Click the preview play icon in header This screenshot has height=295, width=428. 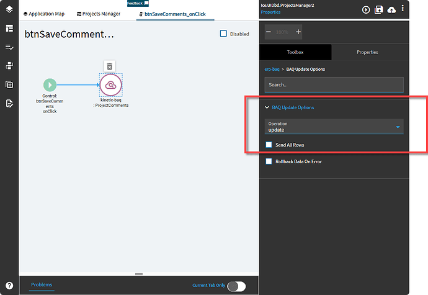coord(366,10)
